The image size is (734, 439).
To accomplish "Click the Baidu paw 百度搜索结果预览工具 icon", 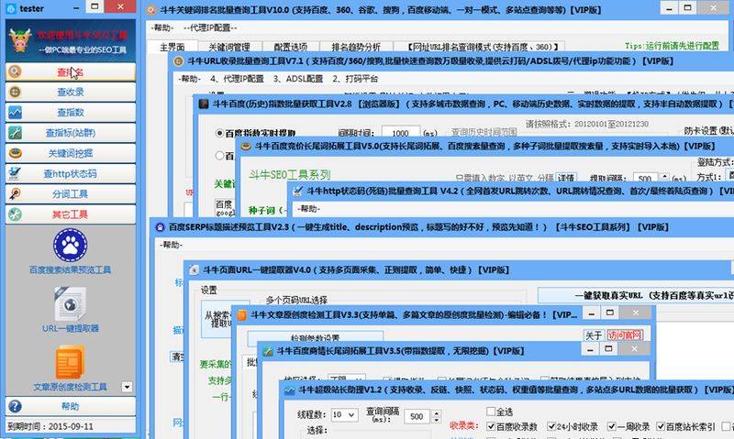I will pos(70,246).
